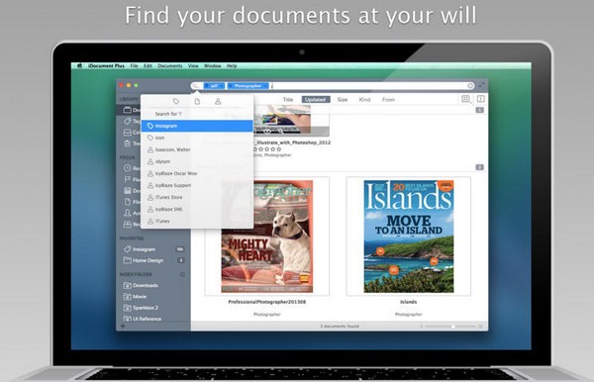Toggle the info panel icon at toolbar right
594x382 pixels.
480,99
